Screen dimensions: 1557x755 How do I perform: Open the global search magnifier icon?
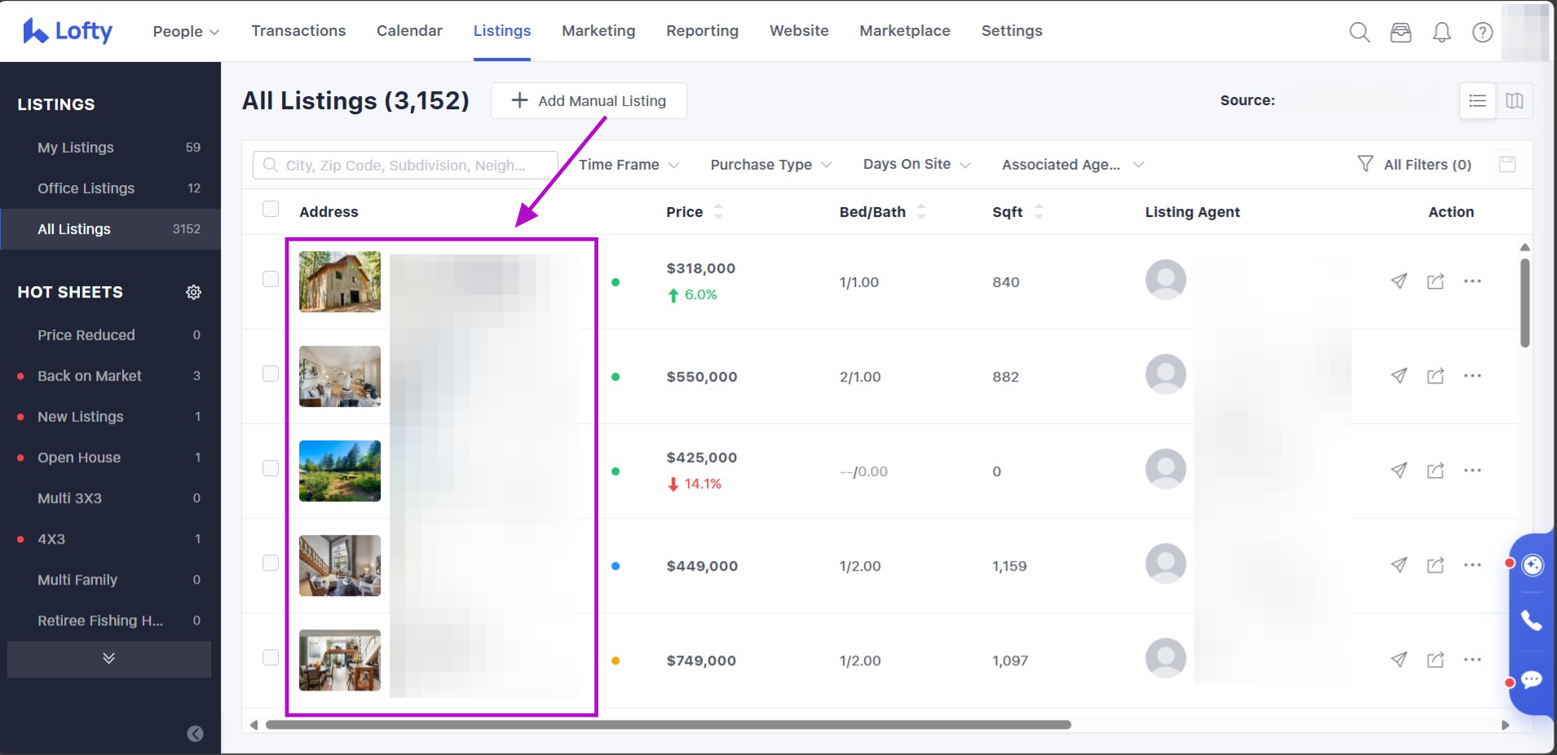pyautogui.click(x=1359, y=32)
